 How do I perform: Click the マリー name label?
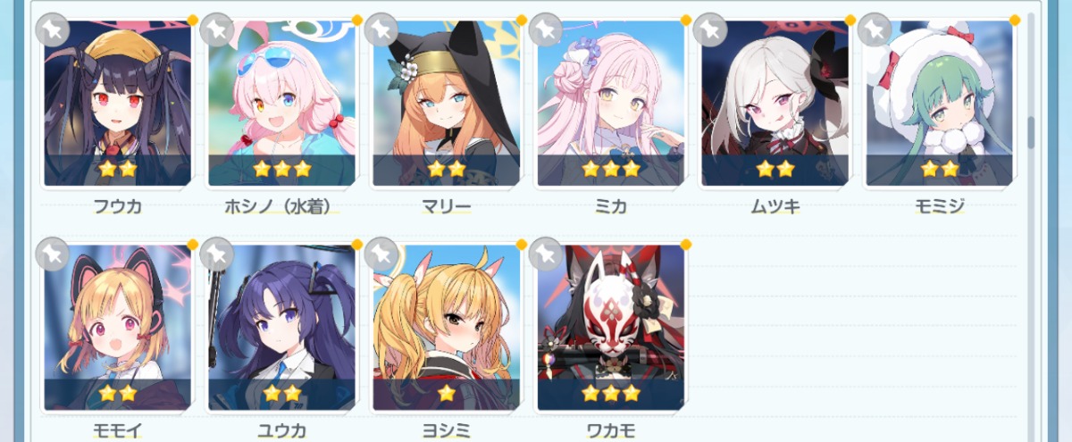point(446,207)
